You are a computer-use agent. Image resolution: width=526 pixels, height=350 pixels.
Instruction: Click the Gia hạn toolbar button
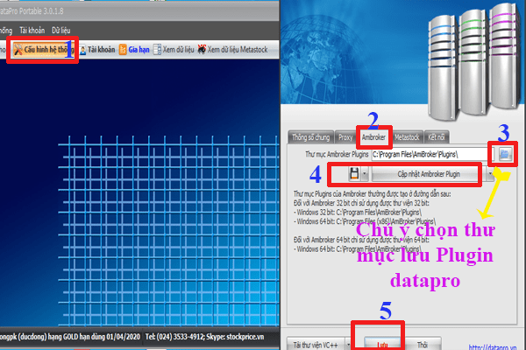(x=134, y=50)
